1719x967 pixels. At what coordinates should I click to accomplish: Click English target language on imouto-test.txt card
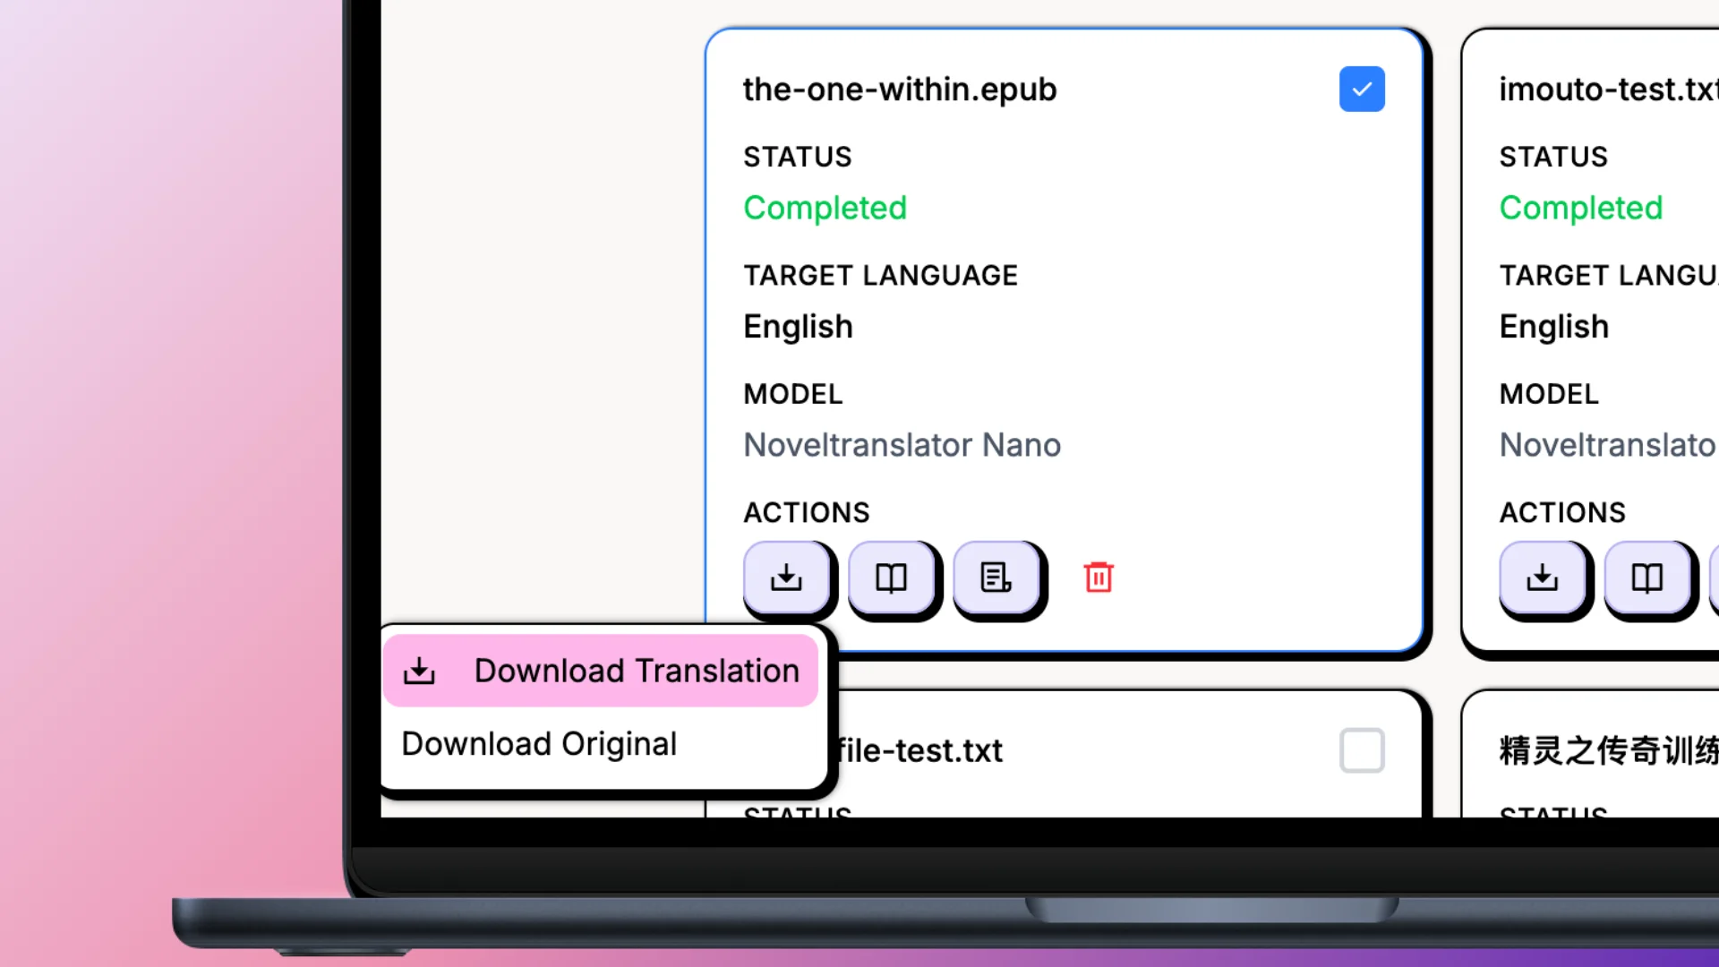[x=1553, y=327]
